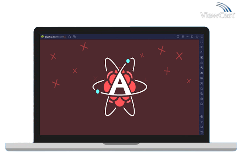Screen dimensions: 240x165
Task: Click the Android back arrow icon
Action: point(202,122)
